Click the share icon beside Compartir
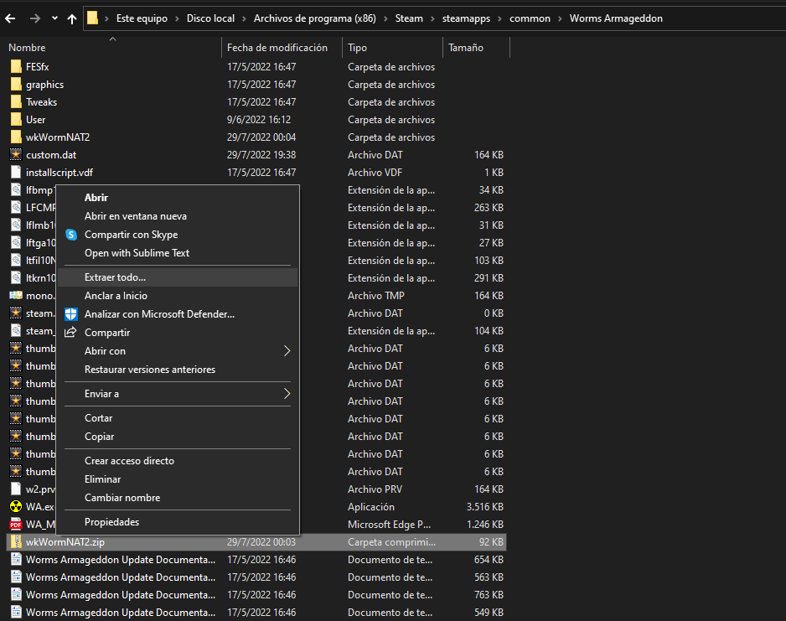The image size is (786, 621). point(70,333)
